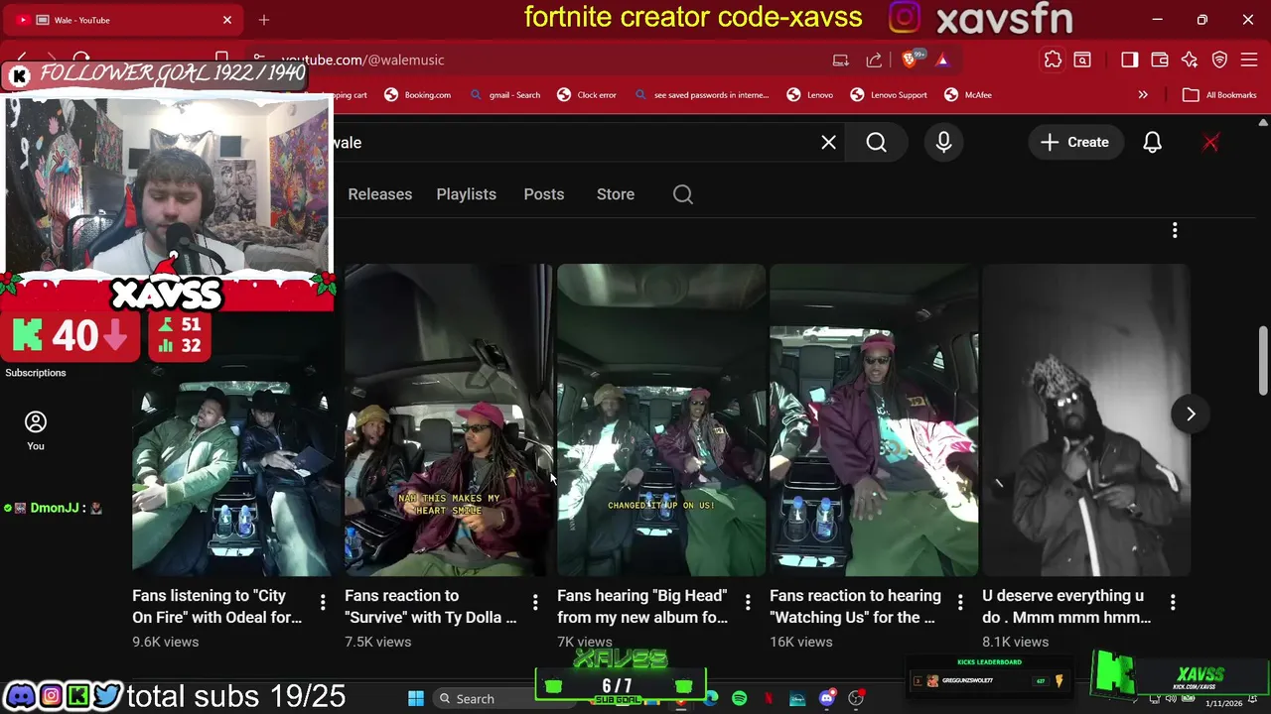Close the Wale - YouTube tab
The height and width of the screenshot is (714, 1271).
point(227,20)
